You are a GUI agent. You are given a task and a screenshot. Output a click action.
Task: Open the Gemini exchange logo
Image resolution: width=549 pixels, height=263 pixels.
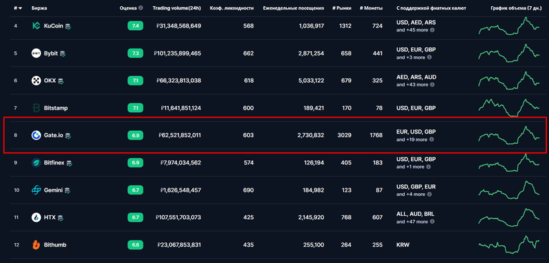(x=36, y=190)
